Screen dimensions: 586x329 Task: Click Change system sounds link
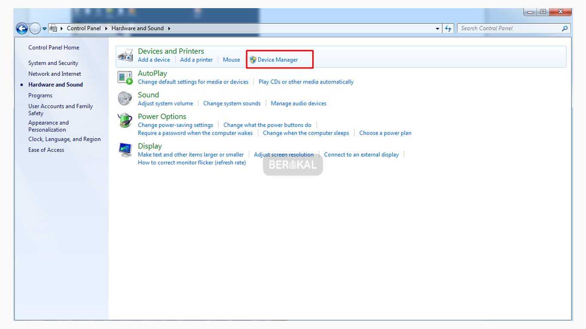click(232, 104)
